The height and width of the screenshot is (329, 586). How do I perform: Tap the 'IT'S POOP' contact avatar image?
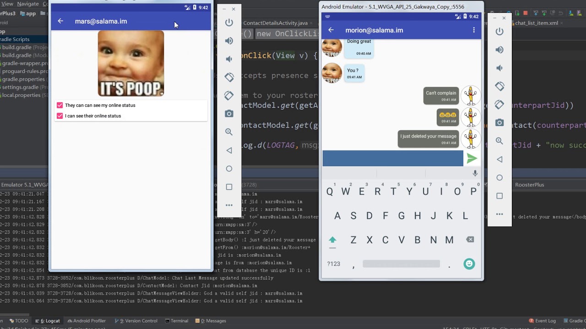[x=131, y=64]
